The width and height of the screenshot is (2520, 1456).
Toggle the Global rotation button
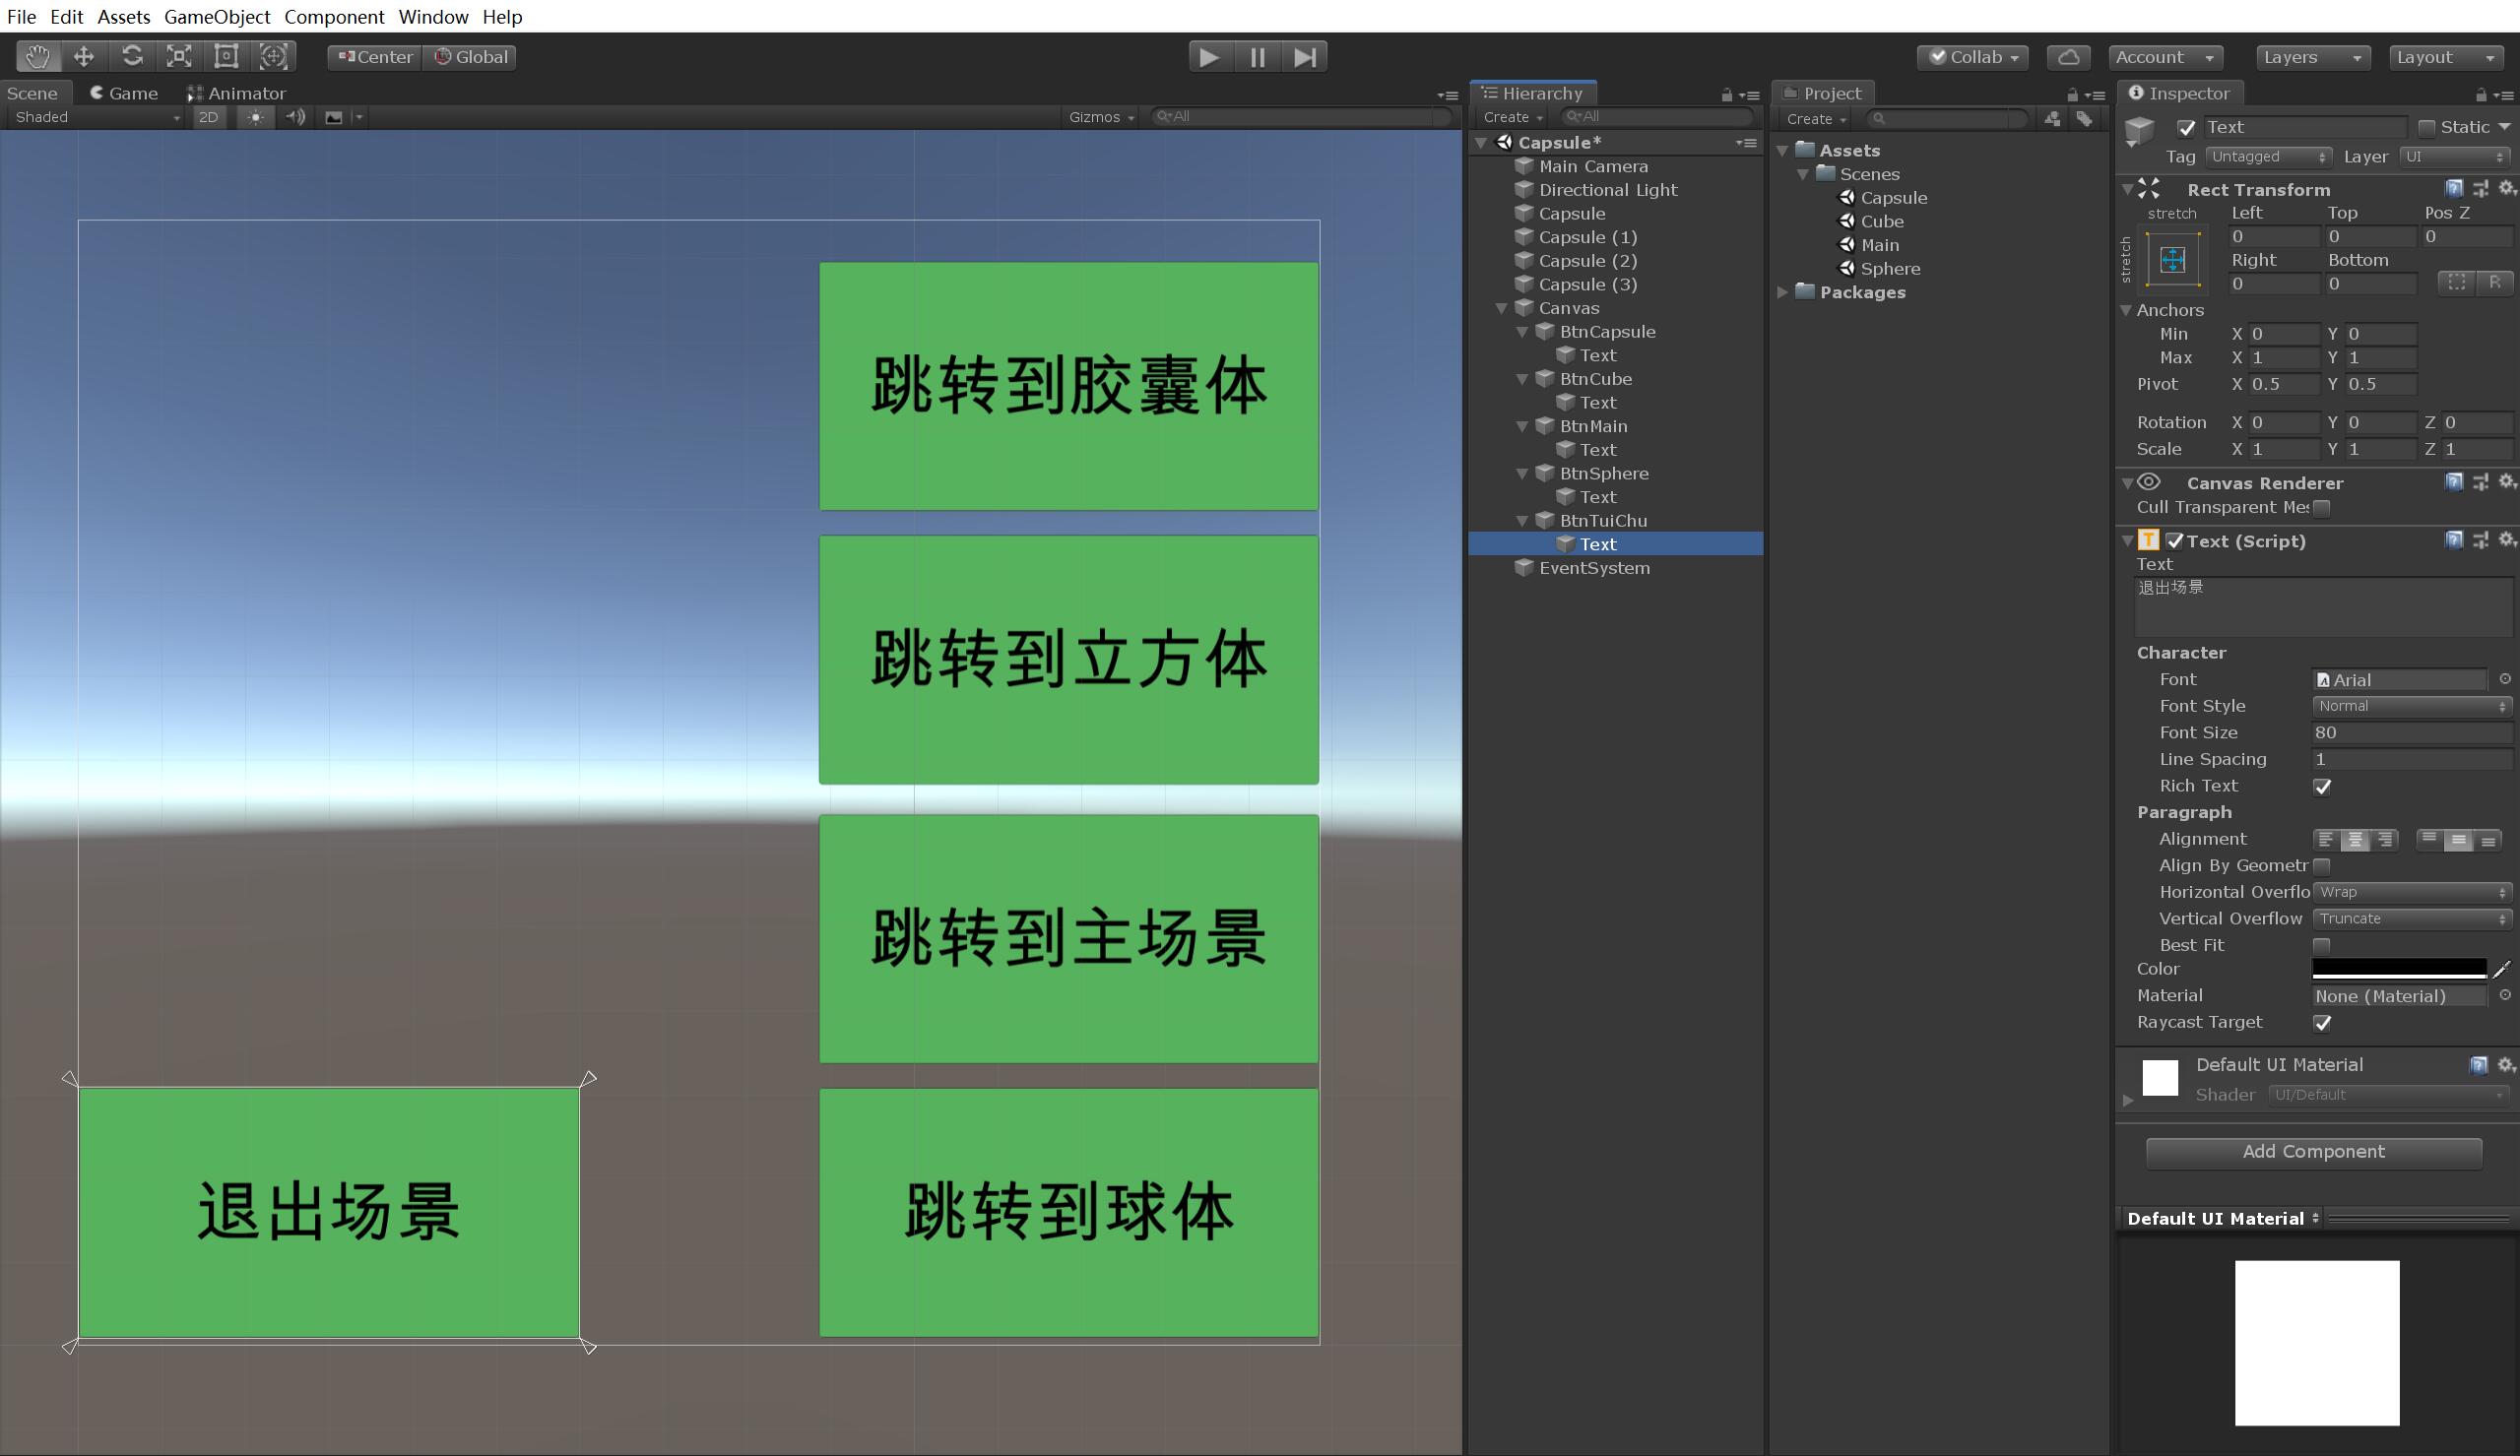click(x=471, y=57)
